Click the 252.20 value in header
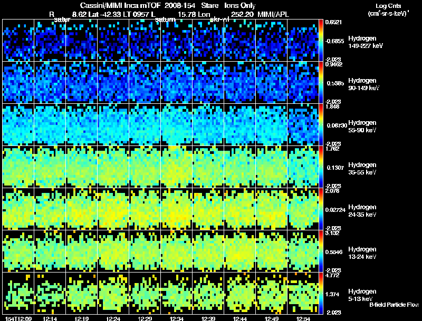 tap(242, 14)
